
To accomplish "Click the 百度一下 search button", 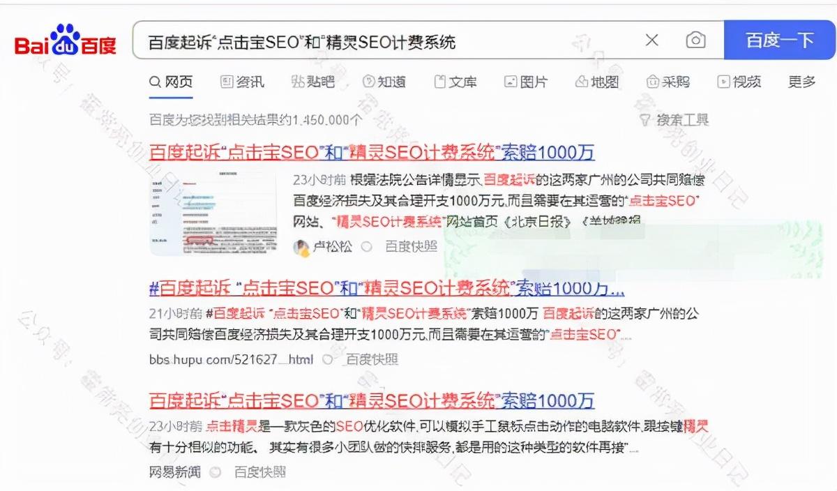I will pos(780,40).
